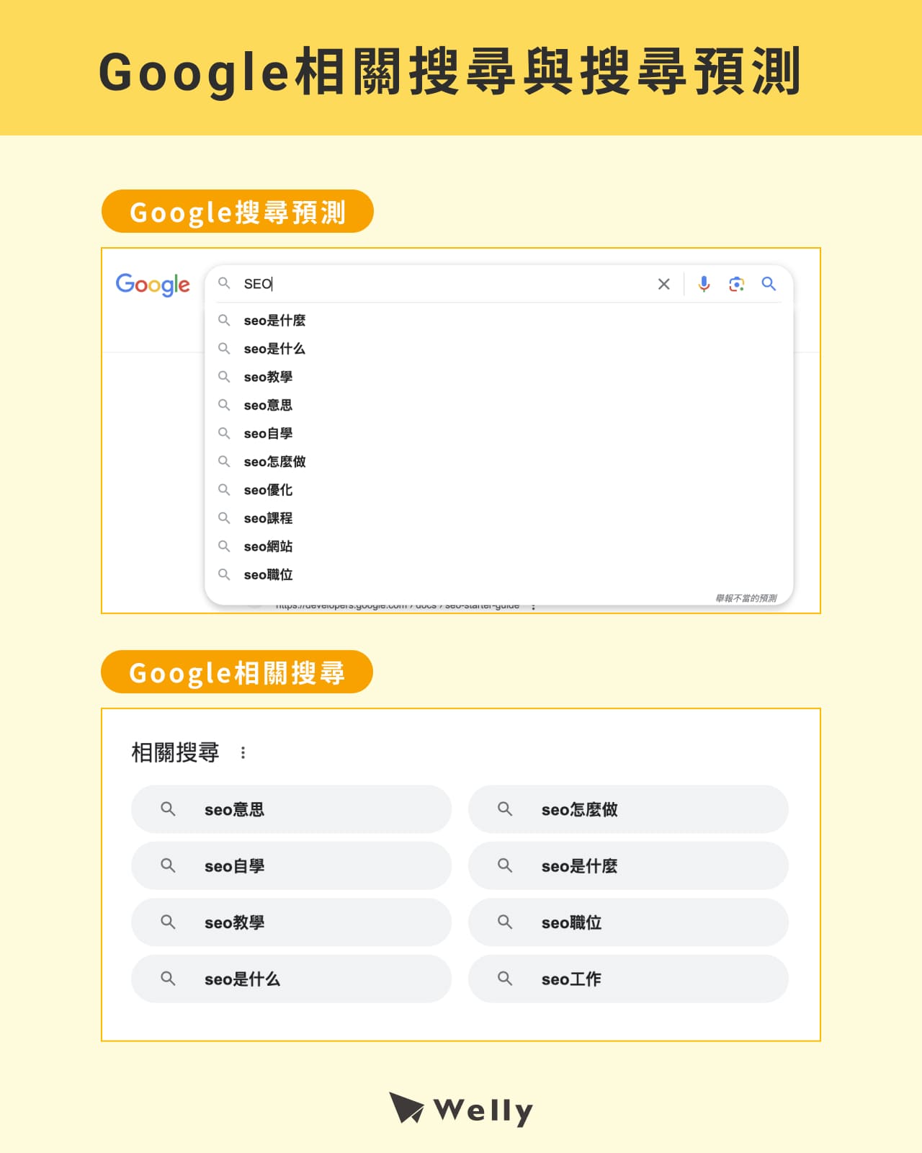Click the 'Google相關搜尋' orange label
Viewport: 922px width, 1153px height.
(x=237, y=672)
